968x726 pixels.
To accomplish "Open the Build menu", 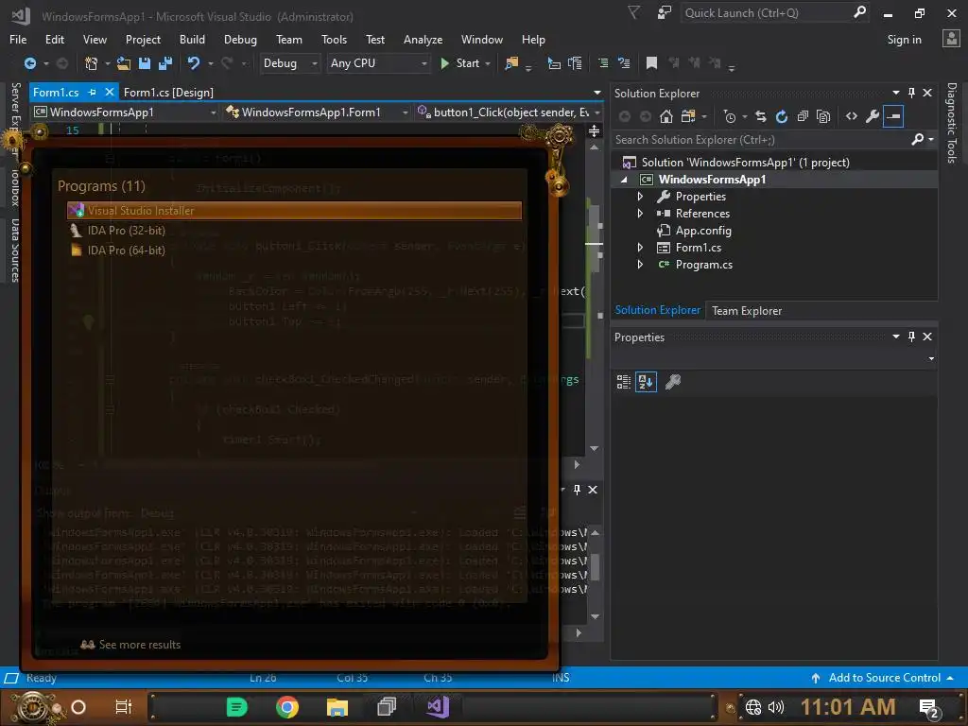I will tap(192, 40).
